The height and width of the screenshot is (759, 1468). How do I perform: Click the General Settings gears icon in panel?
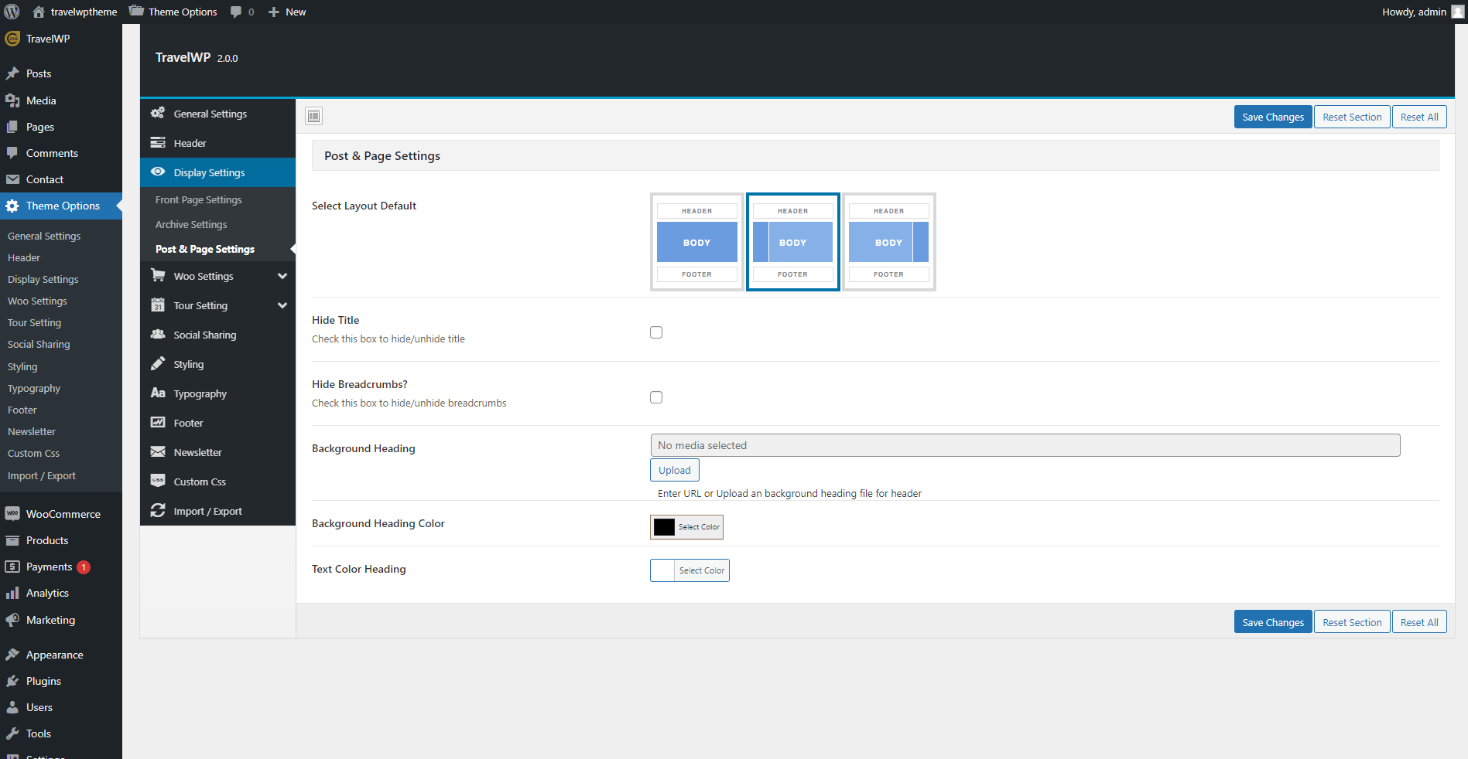pos(158,113)
